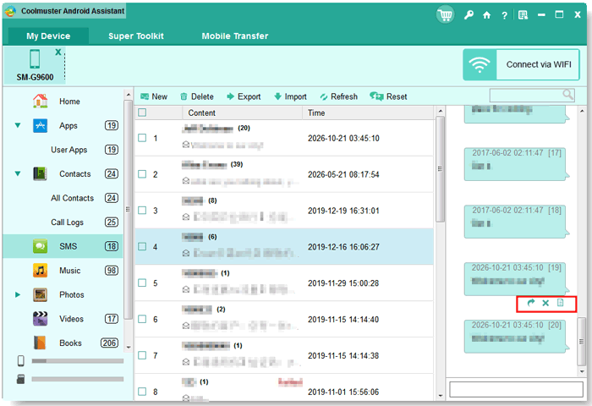Tick checkbox for SMS row 2
592x406 pixels.
click(142, 174)
